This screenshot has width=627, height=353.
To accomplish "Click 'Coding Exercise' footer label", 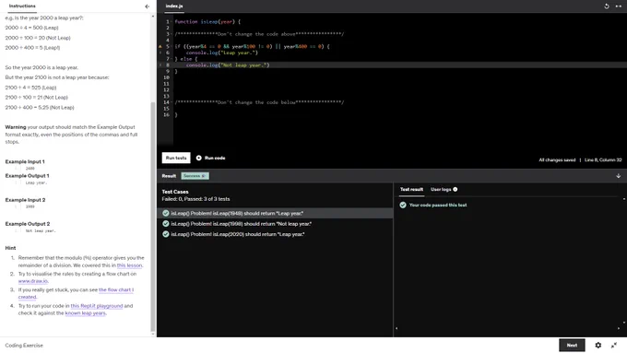I will [24, 346].
